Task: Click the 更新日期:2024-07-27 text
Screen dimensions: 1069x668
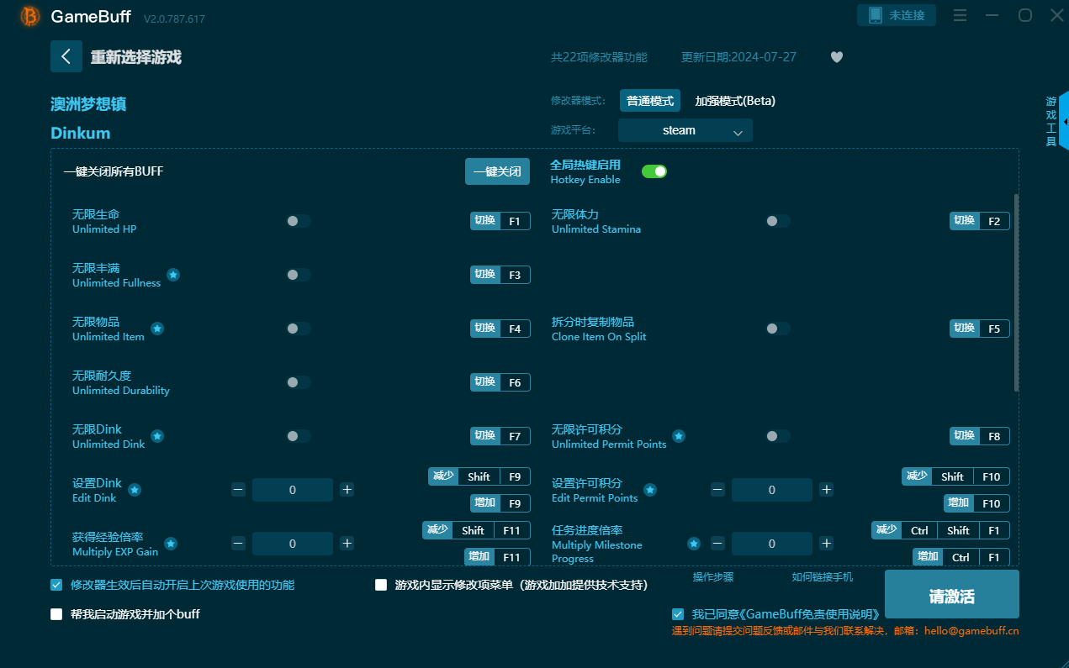Action: point(738,57)
